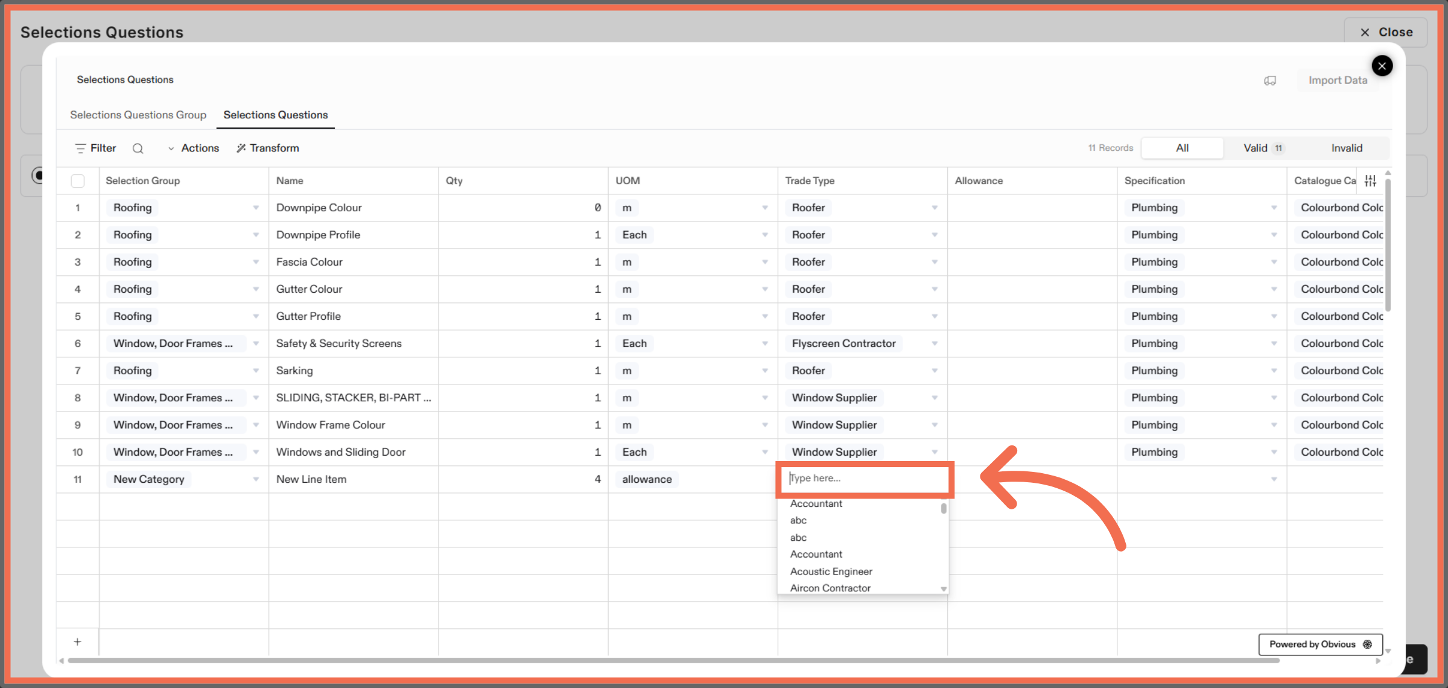
Task: Open the Filter tool
Action: point(95,148)
